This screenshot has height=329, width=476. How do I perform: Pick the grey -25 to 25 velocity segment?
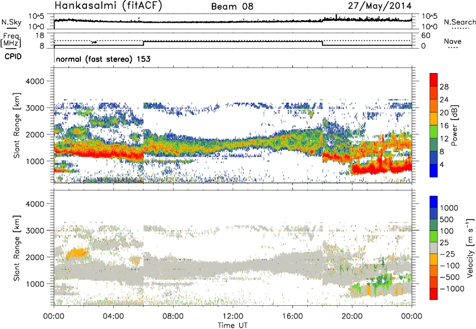click(x=434, y=248)
